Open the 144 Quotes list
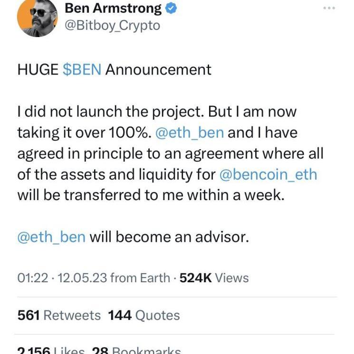 [x=144, y=315]
